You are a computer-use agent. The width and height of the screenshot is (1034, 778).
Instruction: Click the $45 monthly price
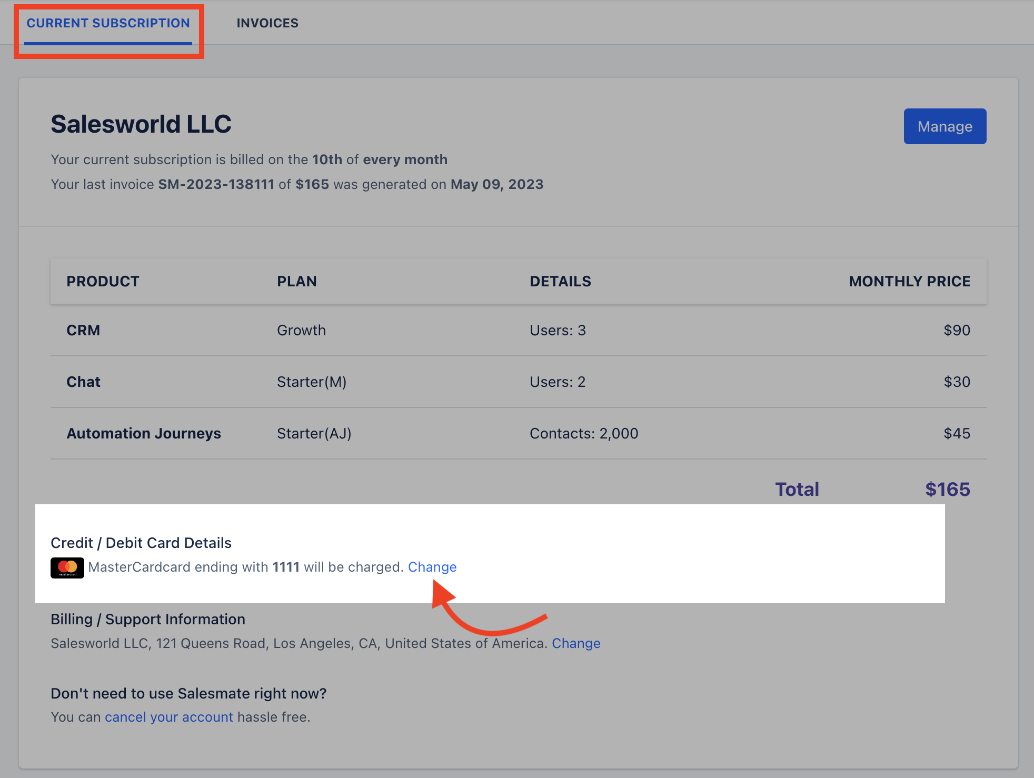[x=957, y=433]
